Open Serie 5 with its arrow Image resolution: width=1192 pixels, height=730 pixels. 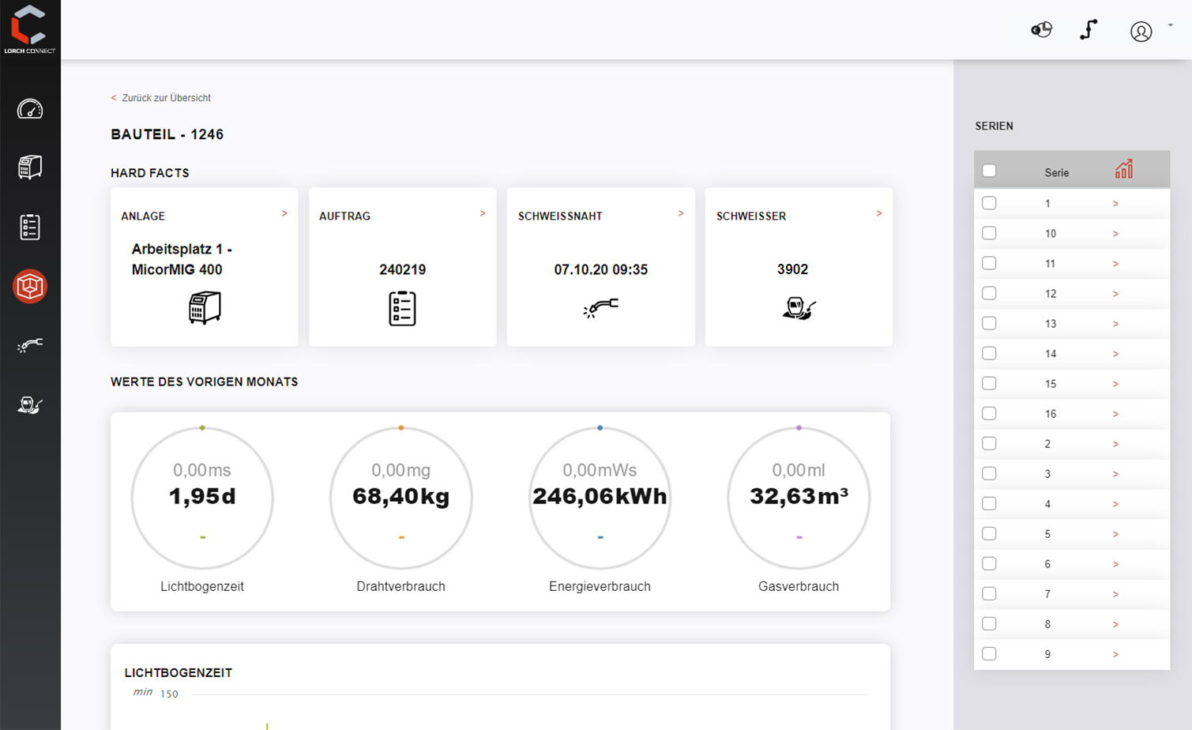(1115, 534)
